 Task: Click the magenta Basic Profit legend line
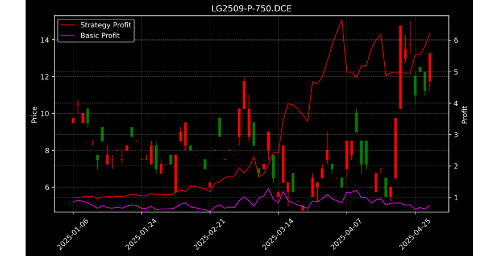coord(68,36)
